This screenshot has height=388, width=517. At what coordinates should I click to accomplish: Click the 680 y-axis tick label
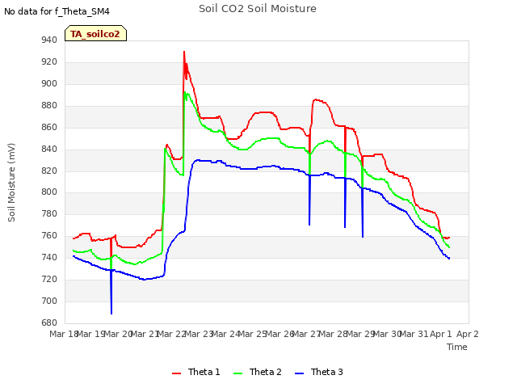tap(49, 323)
